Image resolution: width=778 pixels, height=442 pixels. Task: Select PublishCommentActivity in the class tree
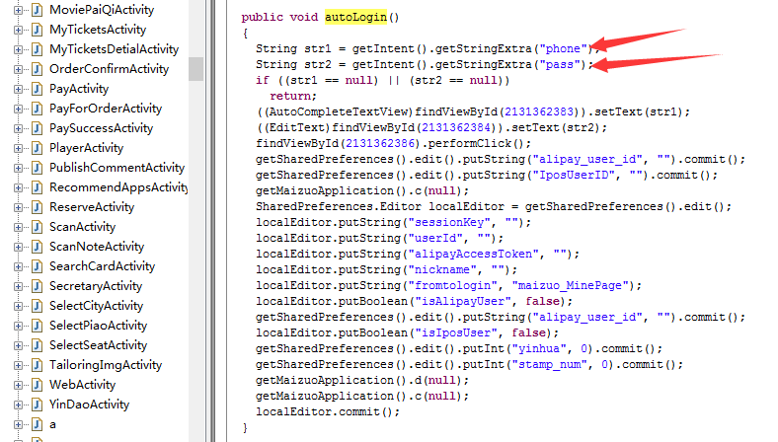[117, 168]
